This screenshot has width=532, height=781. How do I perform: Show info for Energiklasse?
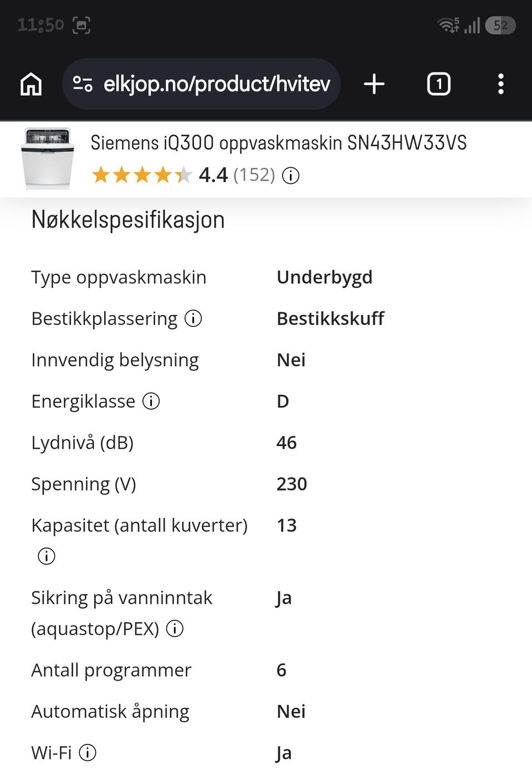pos(151,401)
